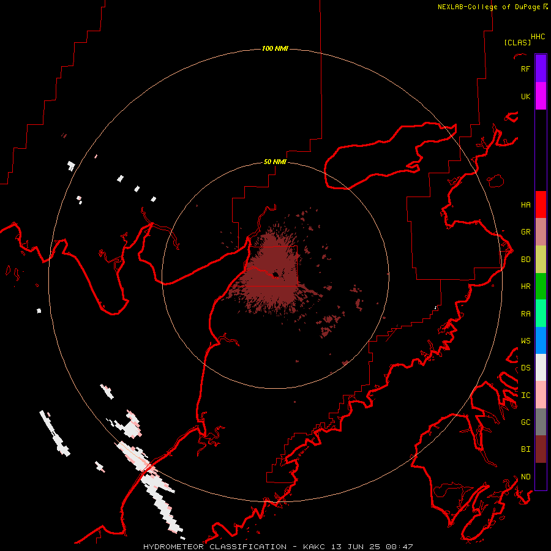Click the KAKC station identifier
The width and height of the screenshot is (551, 551).
tap(314, 547)
